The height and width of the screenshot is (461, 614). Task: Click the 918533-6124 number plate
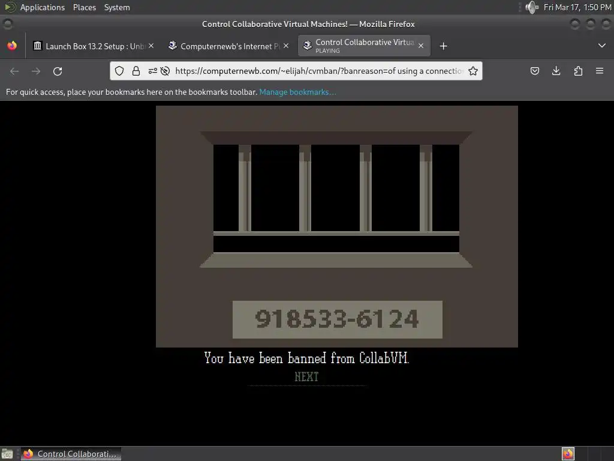pos(338,319)
